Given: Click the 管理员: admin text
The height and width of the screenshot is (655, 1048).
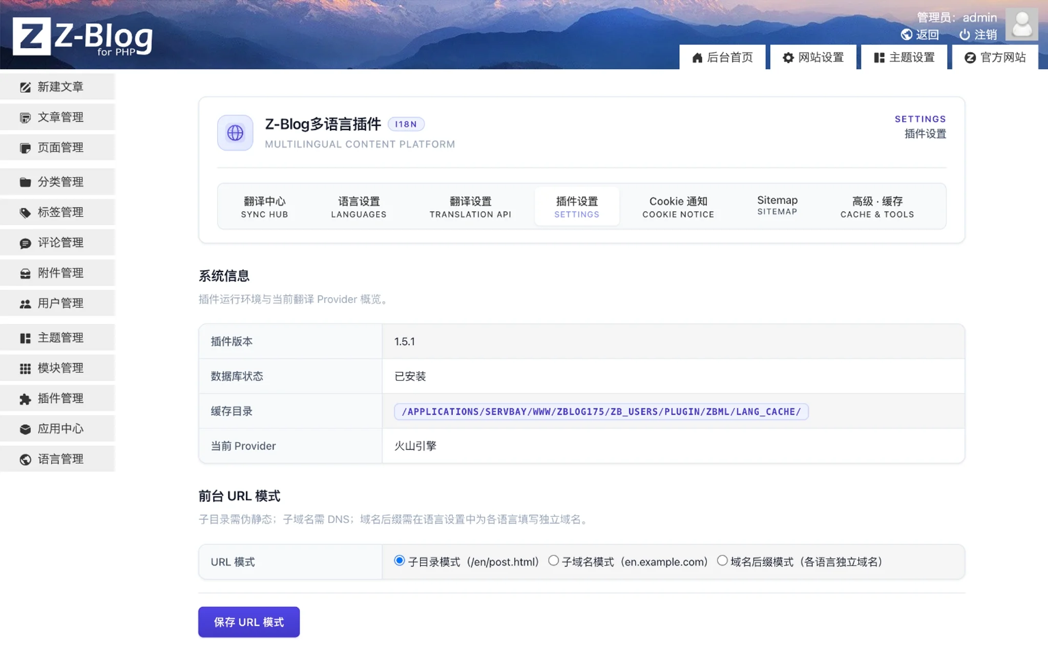Looking at the screenshot, I should click(x=957, y=17).
